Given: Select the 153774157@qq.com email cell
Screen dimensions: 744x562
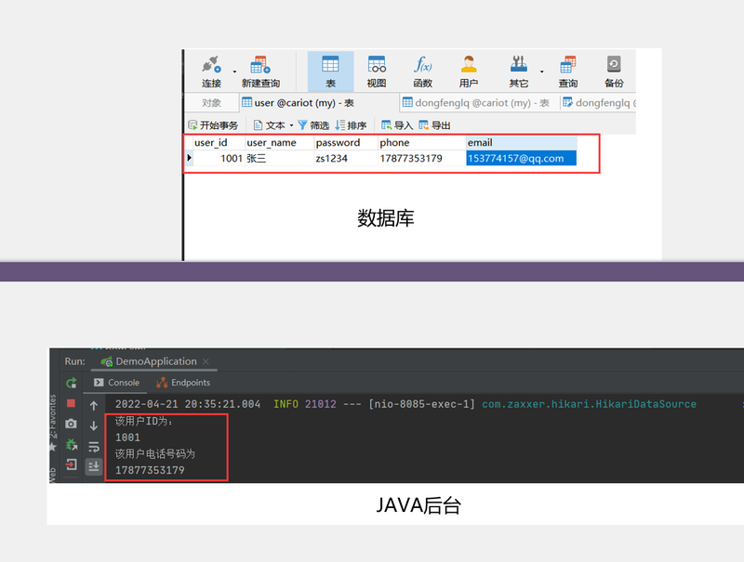Looking at the screenshot, I should click(521, 158).
